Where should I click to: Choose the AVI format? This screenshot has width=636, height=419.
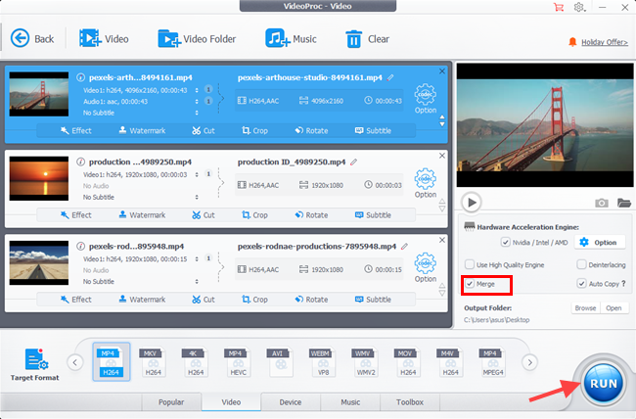pos(280,362)
